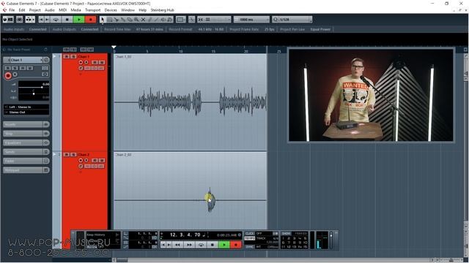Go to previous marker in top toolbar
Screen dimensions: 469x263
pos(41,20)
